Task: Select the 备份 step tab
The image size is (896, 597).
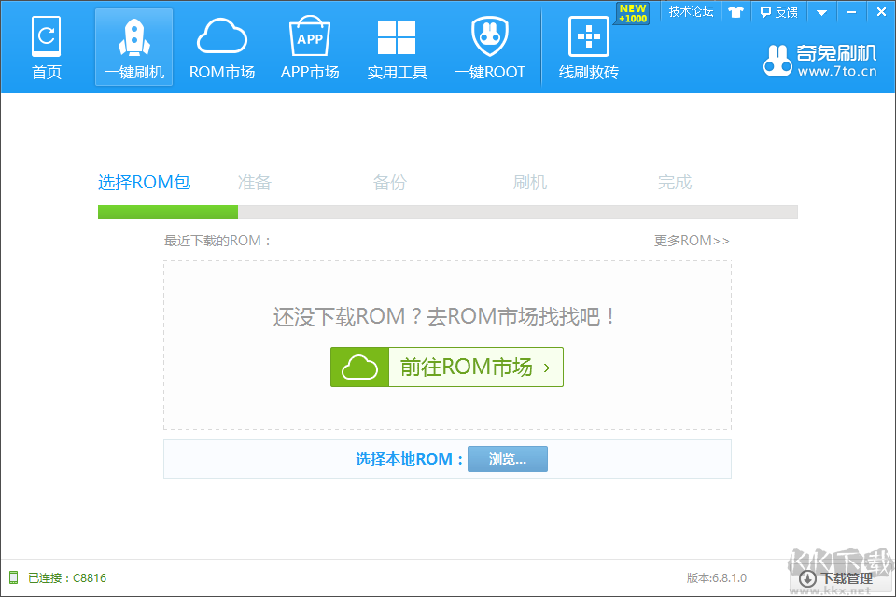Action: click(x=390, y=182)
